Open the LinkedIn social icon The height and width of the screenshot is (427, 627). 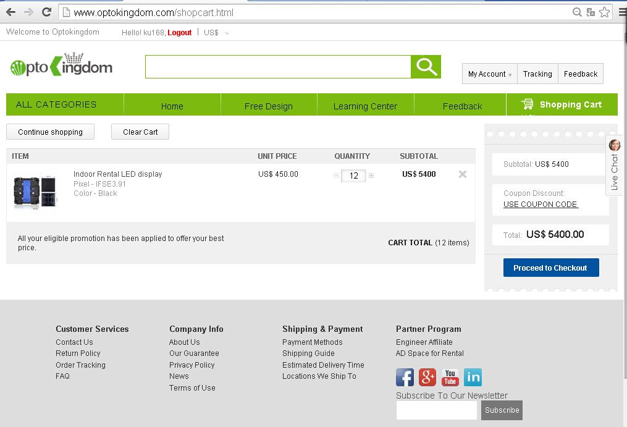473,377
